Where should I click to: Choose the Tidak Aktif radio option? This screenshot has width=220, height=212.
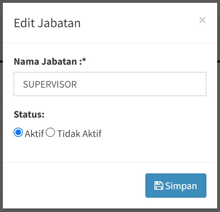51,133
